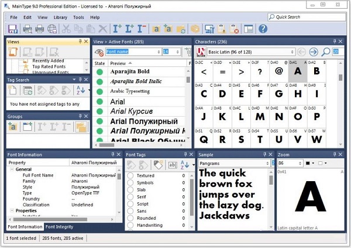Open Help via question mark icon

point(263,29)
